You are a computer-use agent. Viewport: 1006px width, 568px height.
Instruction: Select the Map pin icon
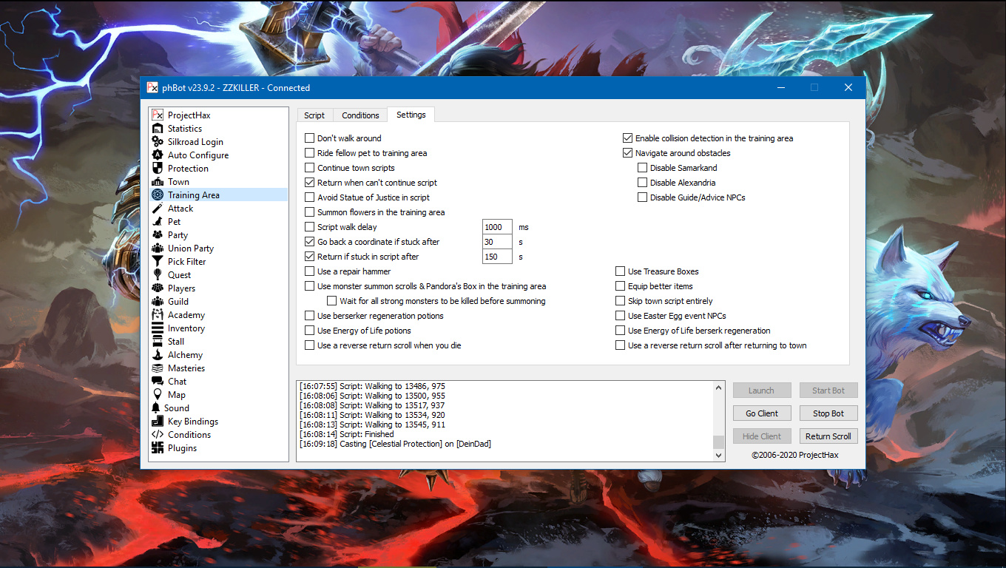pyautogui.click(x=157, y=395)
